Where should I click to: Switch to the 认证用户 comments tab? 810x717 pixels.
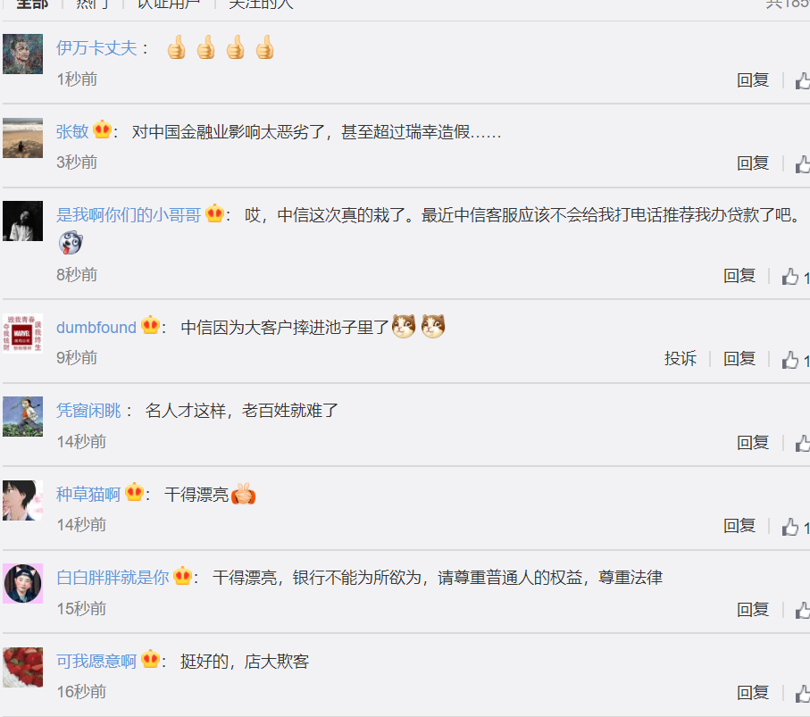[169, 4]
